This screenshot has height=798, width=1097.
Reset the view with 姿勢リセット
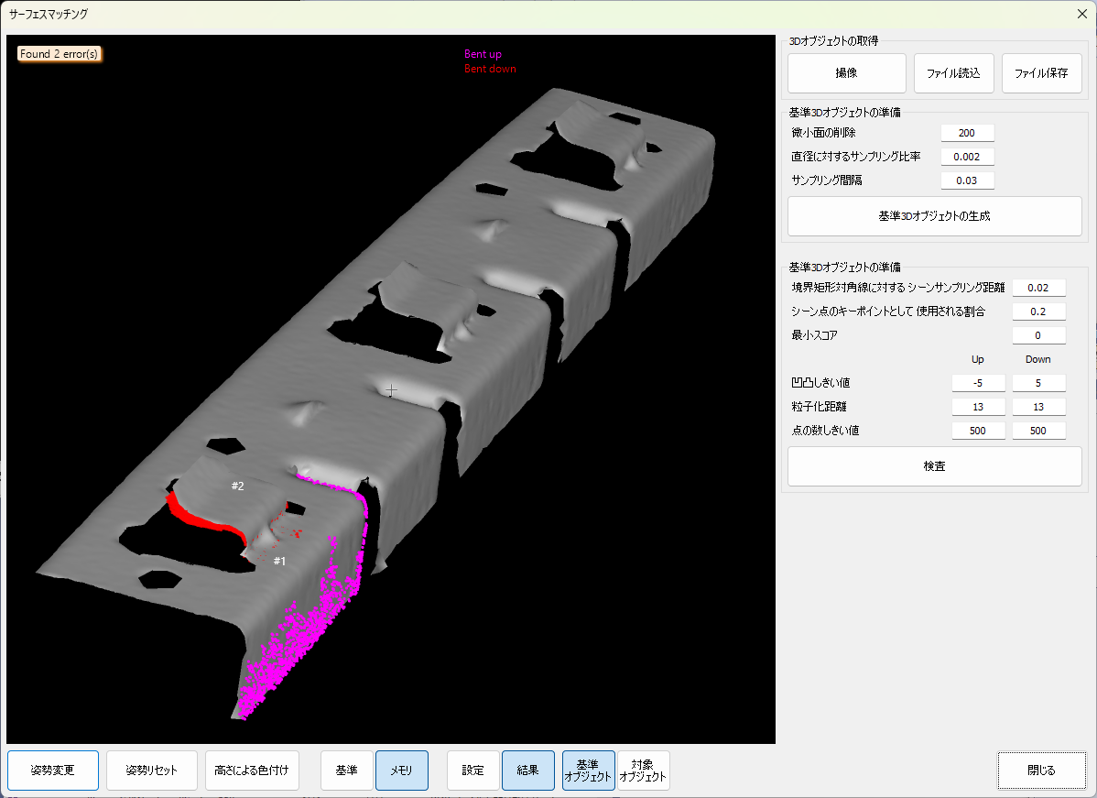[x=152, y=771]
